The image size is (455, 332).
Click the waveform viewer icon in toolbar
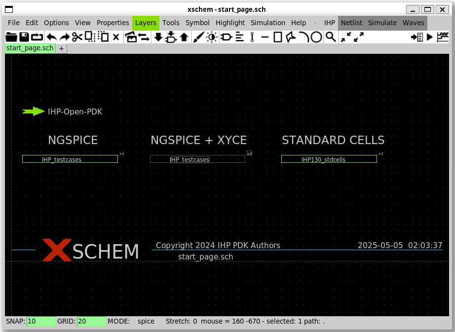point(443,37)
